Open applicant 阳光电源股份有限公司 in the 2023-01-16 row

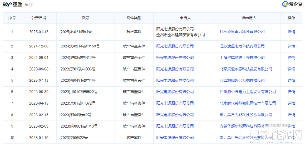pyautogui.click(x=175, y=138)
